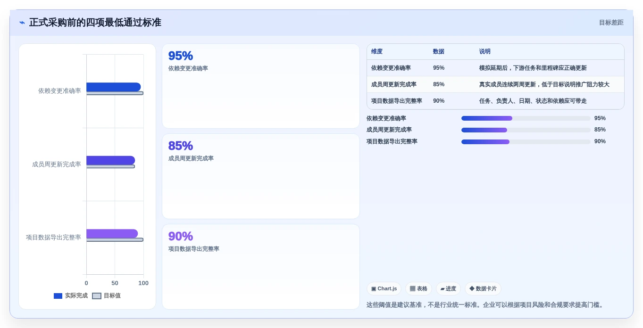Toggle the 目标值 legend swatch
Image resolution: width=643 pixels, height=328 pixels.
coord(97,296)
